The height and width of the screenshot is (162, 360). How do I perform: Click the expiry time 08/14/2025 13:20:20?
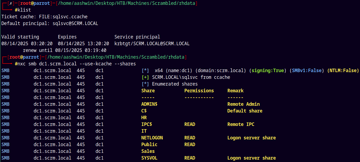click(x=83, y=44)
